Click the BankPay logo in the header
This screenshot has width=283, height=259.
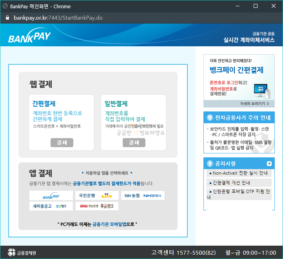click(29, 35)
